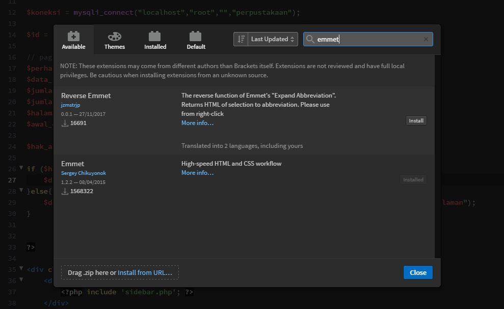The image size is (504, 309).
Task: Open More info for Emmet extension
Action: click(197, 173)
